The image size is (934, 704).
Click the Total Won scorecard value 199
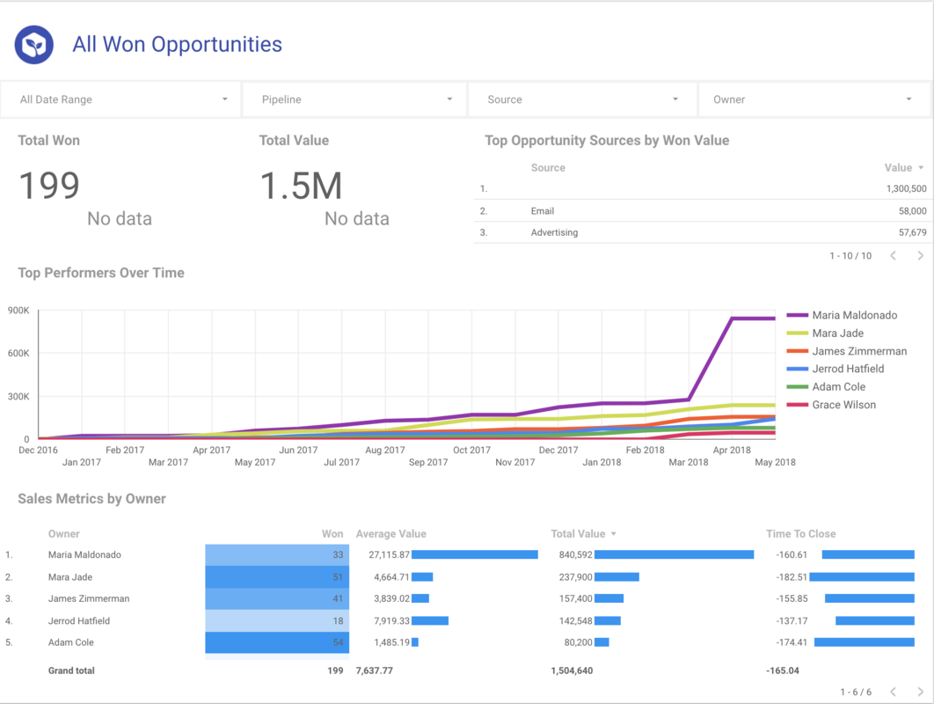coord(48,183)
